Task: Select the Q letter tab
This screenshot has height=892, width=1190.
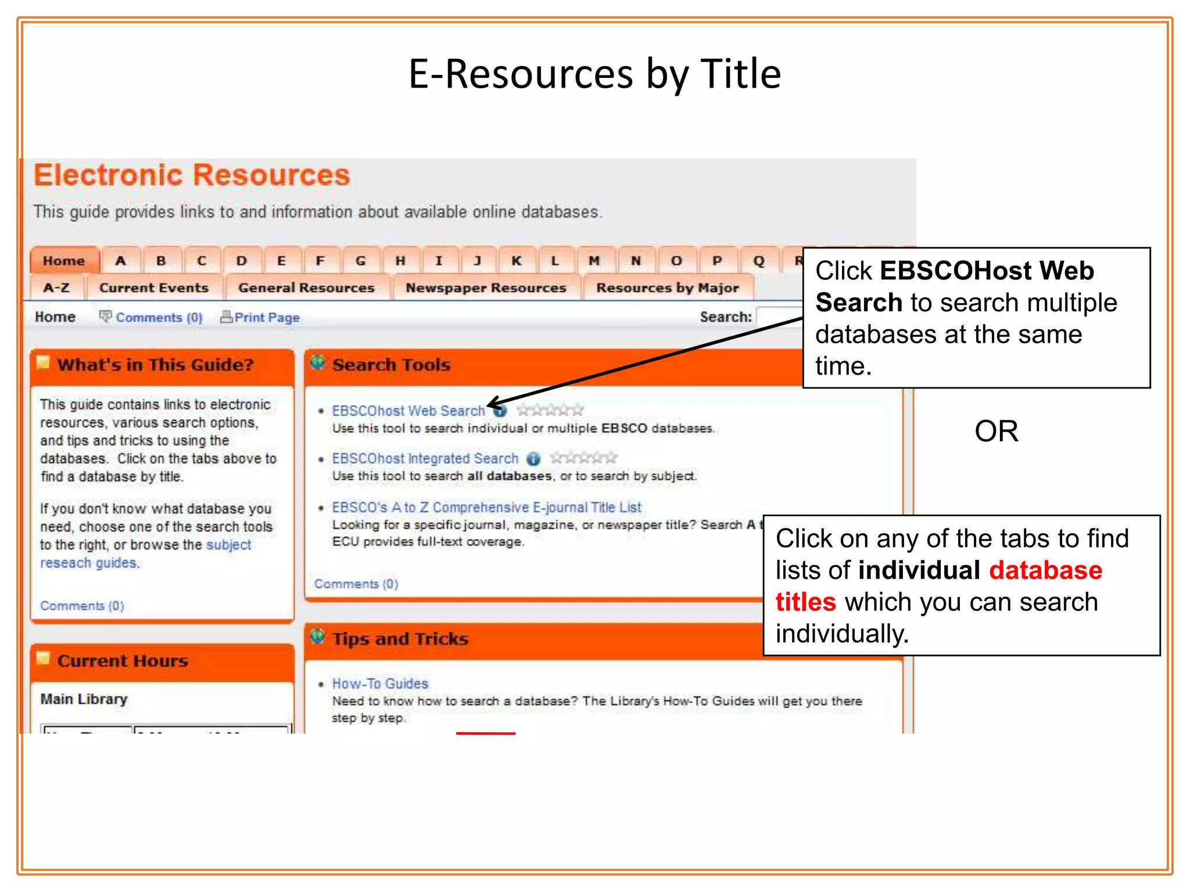Action: (x=759, y=261)
